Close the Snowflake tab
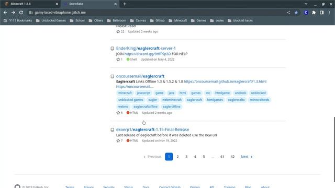335x188 pixels. tap(115, 4)
